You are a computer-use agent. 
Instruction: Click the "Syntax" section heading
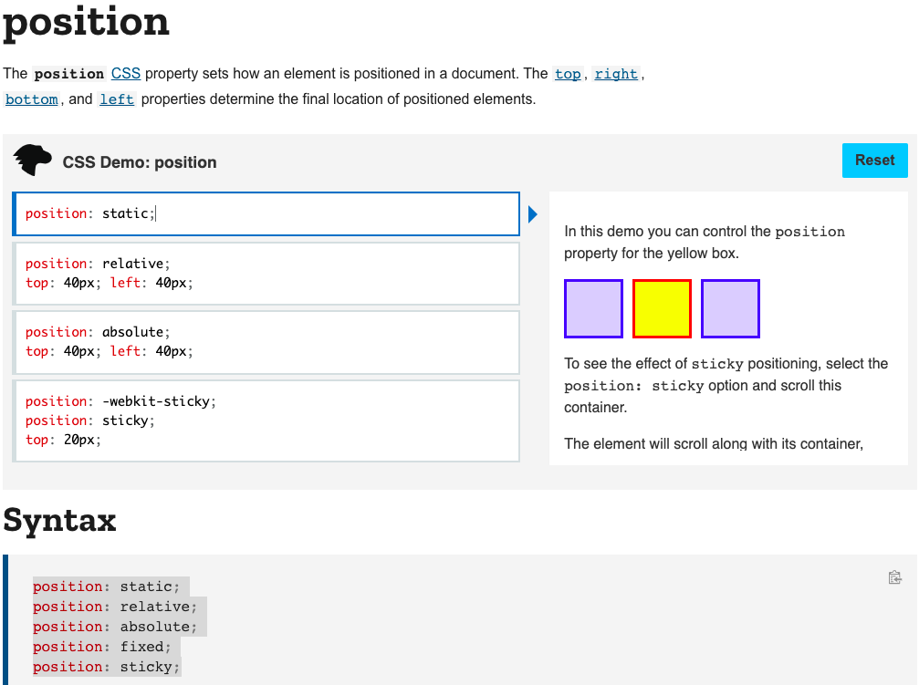point(60,520)
